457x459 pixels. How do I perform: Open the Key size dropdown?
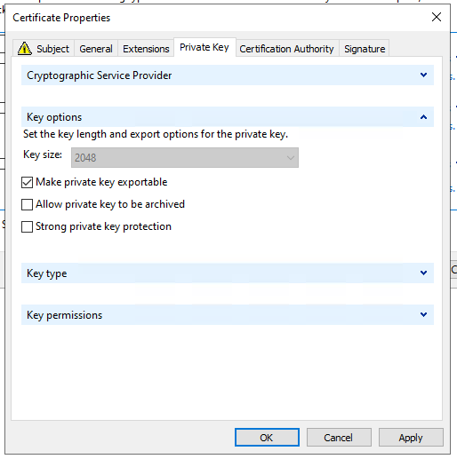(x=185, y=157)
